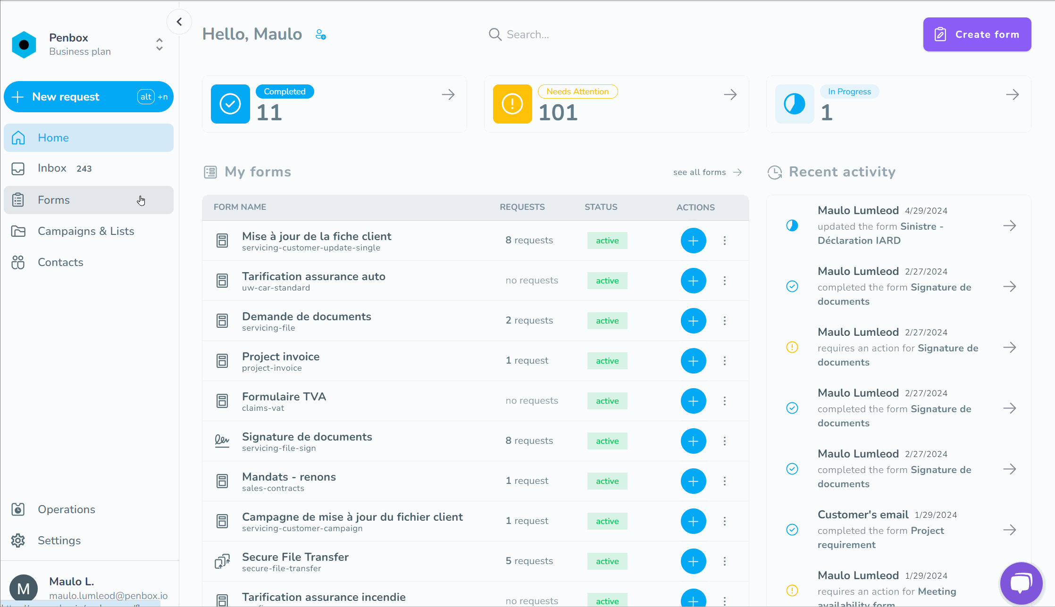Click the completed requests icon
This screenshot has width=1055, height=607.
(x=230, y=104)
